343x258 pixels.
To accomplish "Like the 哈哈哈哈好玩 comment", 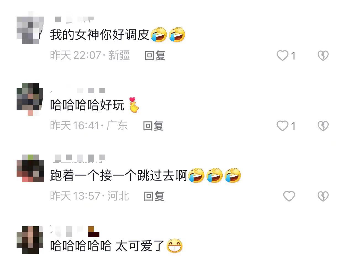I will (x=283, y=126).
